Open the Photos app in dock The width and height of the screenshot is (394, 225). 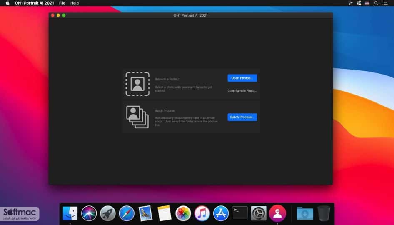coord(183,213)
